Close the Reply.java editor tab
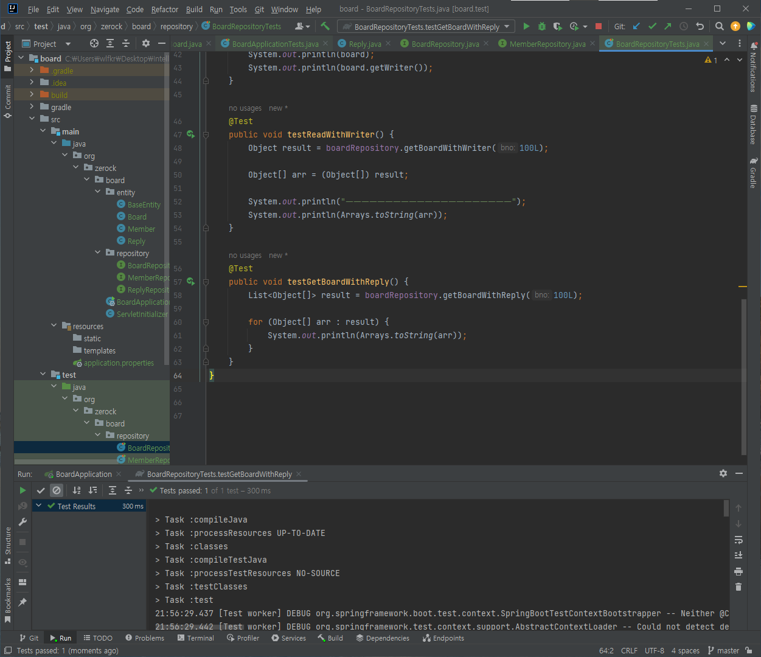The width and height of the screenshot is (761, 657). [x=389, y=44]
